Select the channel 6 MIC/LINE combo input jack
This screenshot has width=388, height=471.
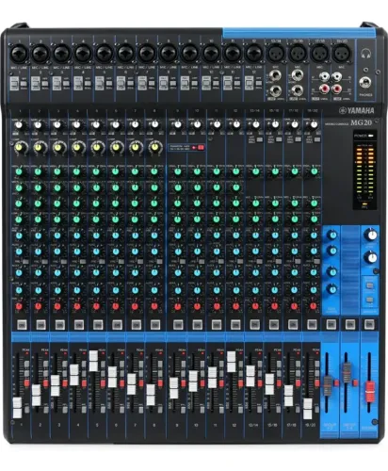point(125,54)
